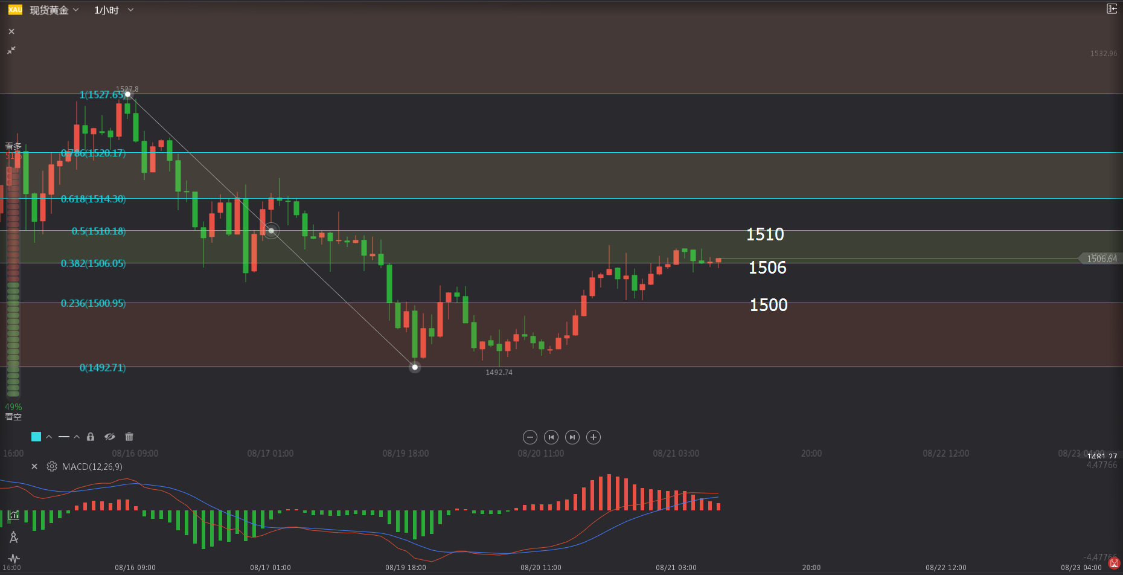This screenshot has width=1123, height=575.
Task: Click the white 1510 annotation text
Action: [x=765, y=234]
